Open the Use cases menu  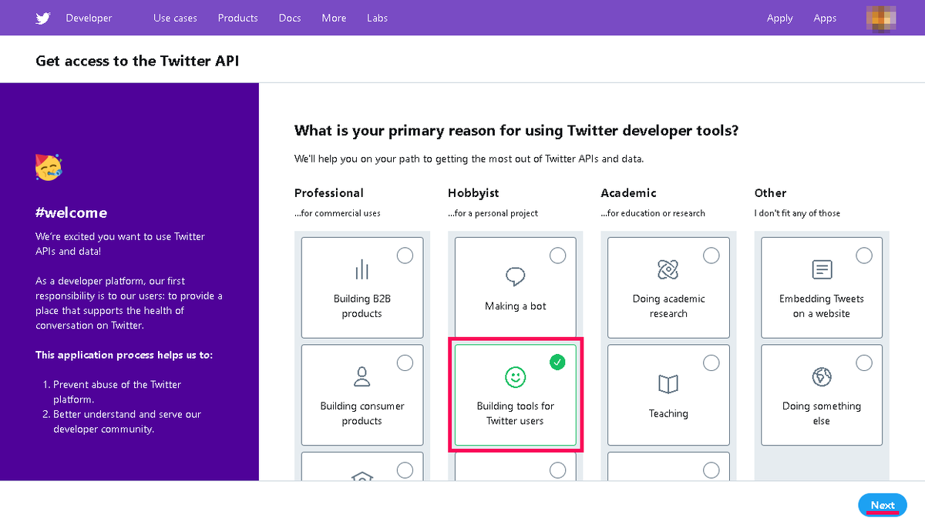tap(175, 18)
